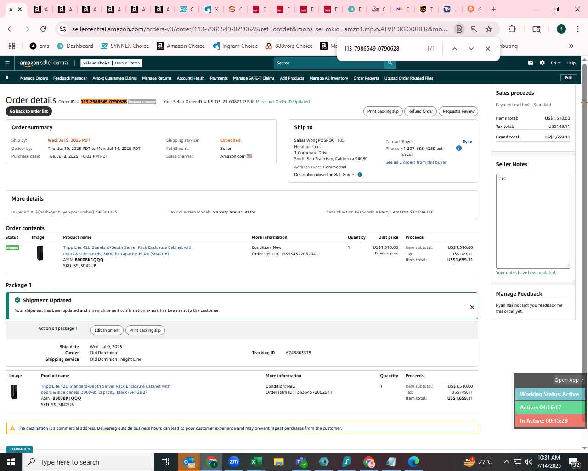Click the product thumbnail in Order contents
This screenshot has height=471, width=588.
(40, 253)
